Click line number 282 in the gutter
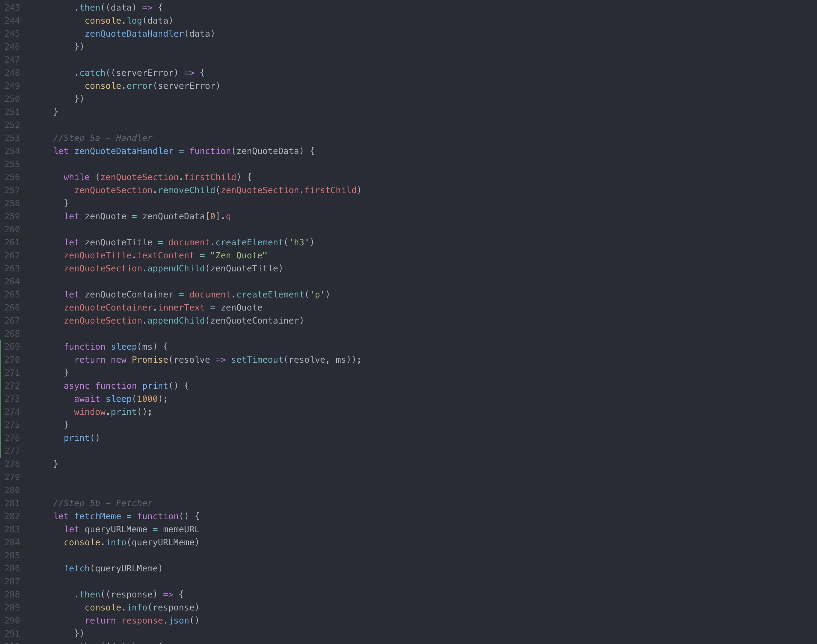 tap(12, 517)
